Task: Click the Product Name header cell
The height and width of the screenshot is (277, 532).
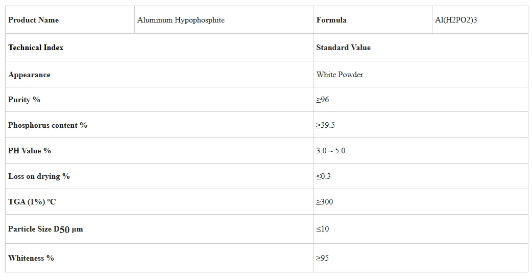Action: [x=34, y=20]
